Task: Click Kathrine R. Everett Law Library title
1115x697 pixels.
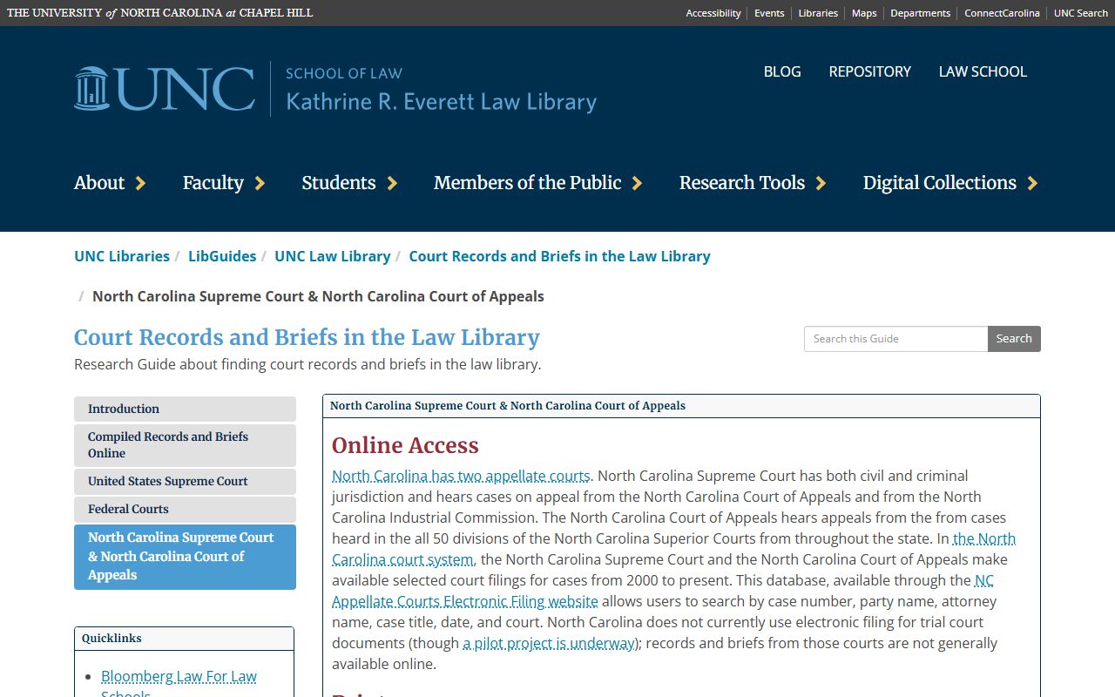Action: 441,101
